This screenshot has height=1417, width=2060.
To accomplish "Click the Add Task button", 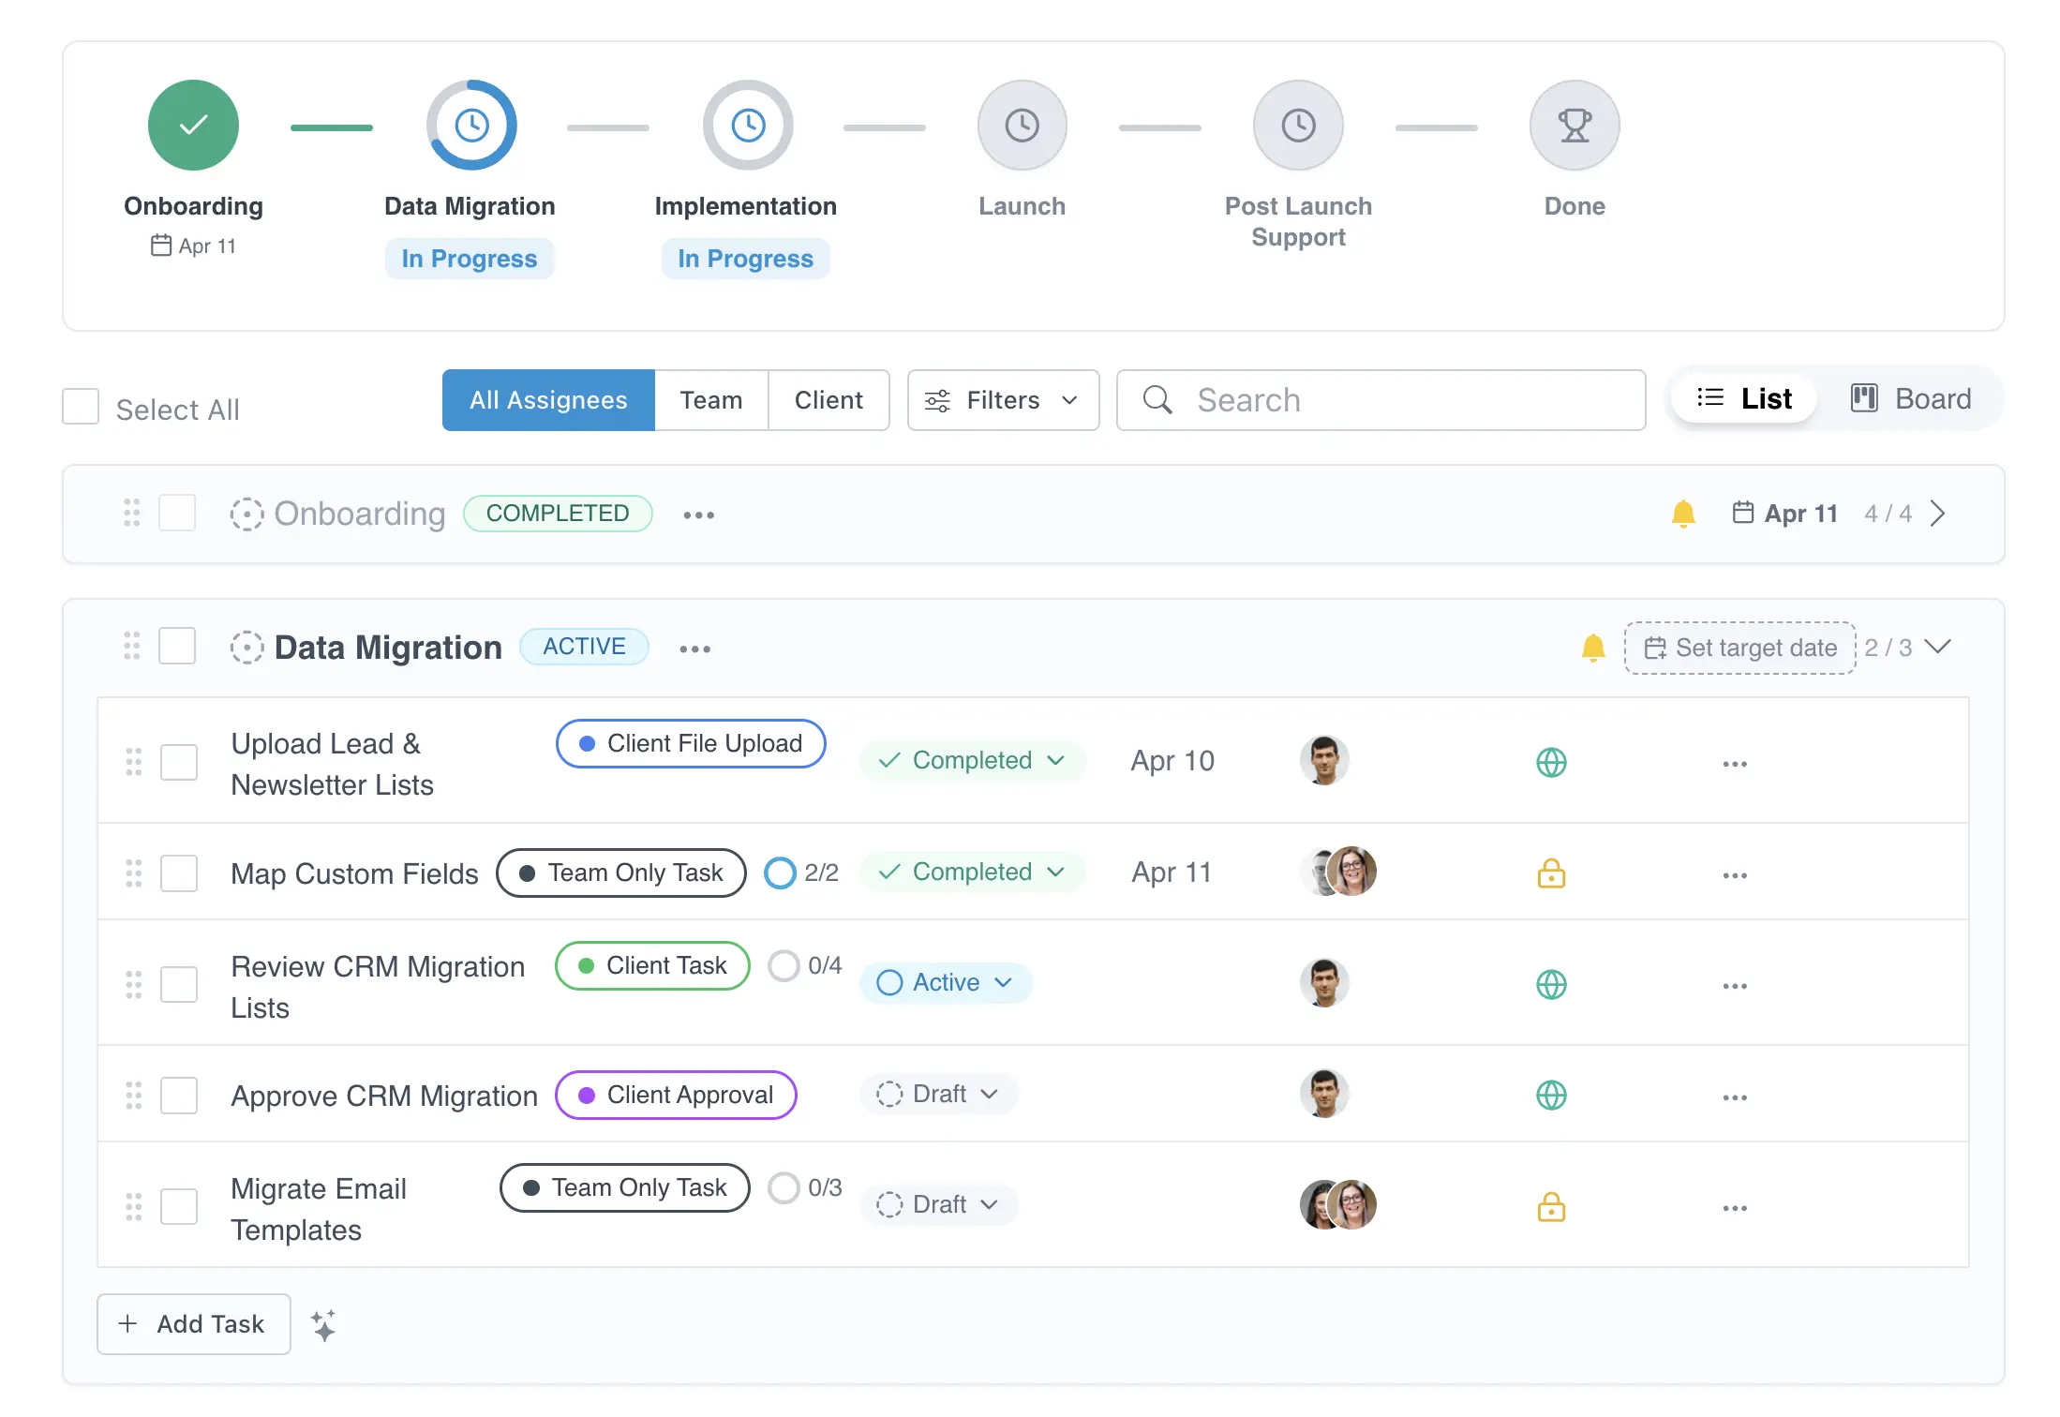I will [x=193, y=1324].
